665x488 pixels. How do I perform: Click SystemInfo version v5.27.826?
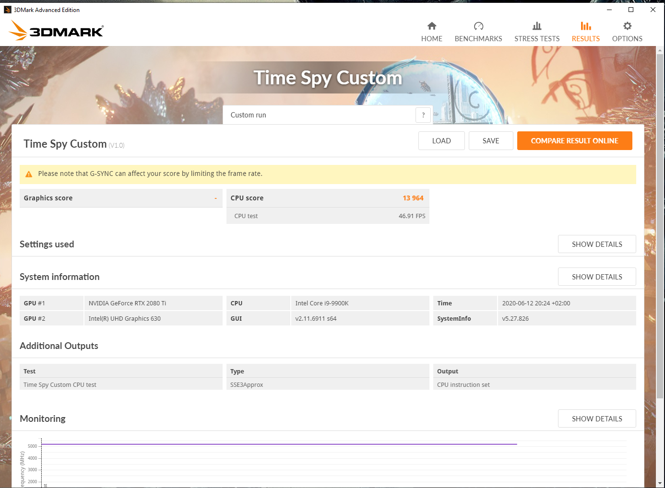coord(515,319)
